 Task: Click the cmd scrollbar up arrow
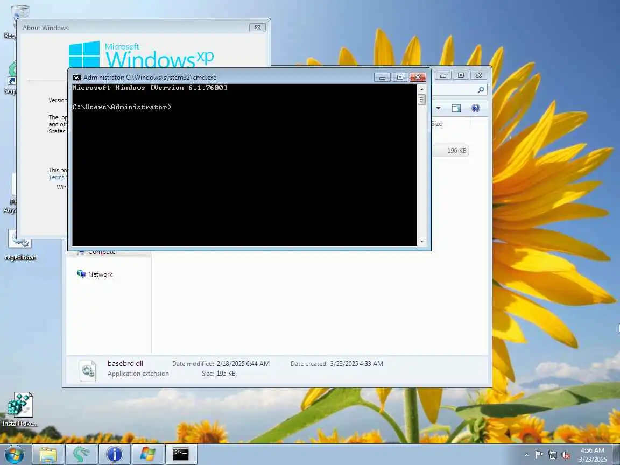tap(421, 89)
